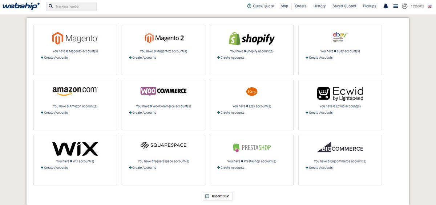Click account number 15200029
Image resolution: width=436 pixels, height=205 pixels.
point(417,6)
